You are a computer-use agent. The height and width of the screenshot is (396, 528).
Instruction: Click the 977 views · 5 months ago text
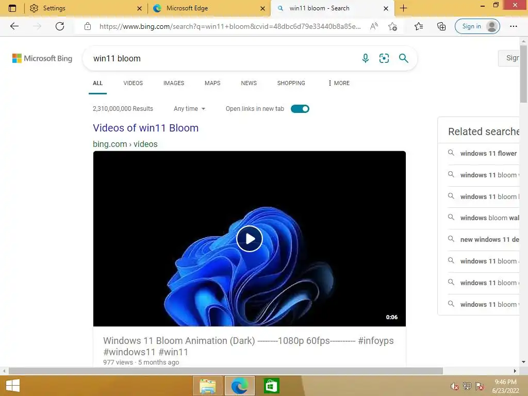[x=141, y=362]
